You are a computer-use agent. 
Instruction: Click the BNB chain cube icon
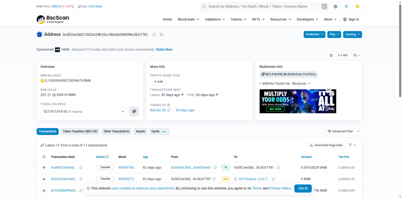357,7
